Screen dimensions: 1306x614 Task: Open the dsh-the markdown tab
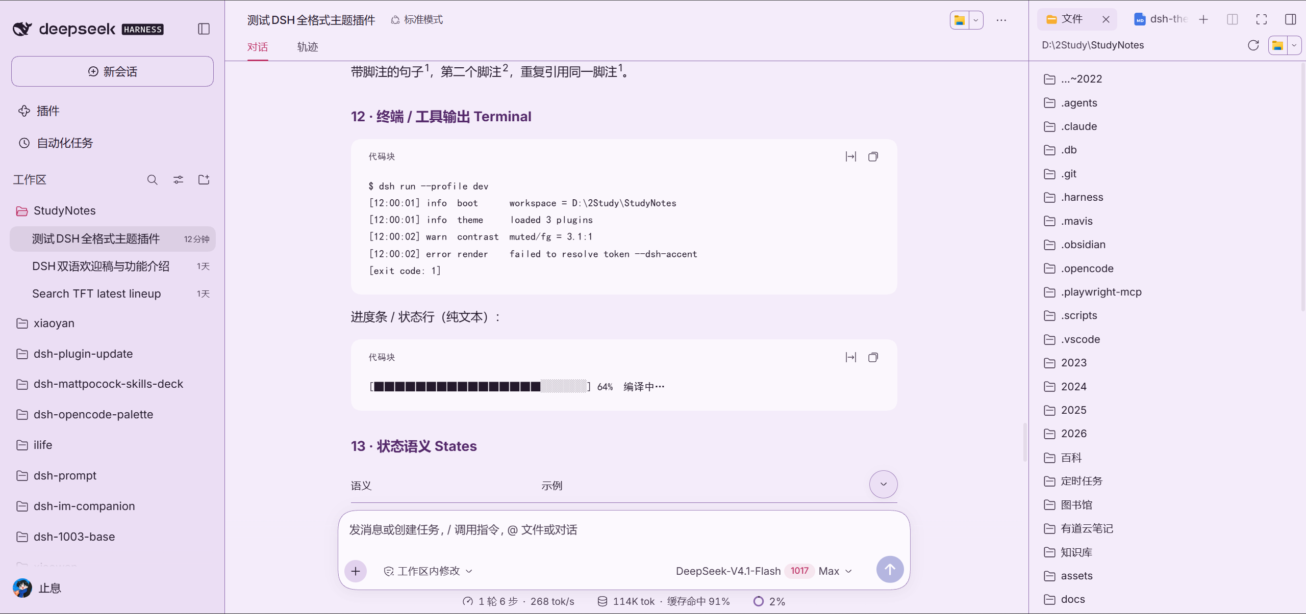tap(1161, 19)
